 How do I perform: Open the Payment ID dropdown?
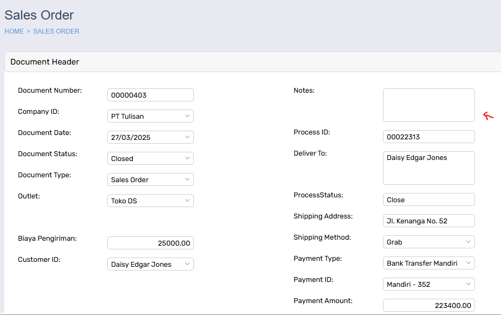point(429,284)
